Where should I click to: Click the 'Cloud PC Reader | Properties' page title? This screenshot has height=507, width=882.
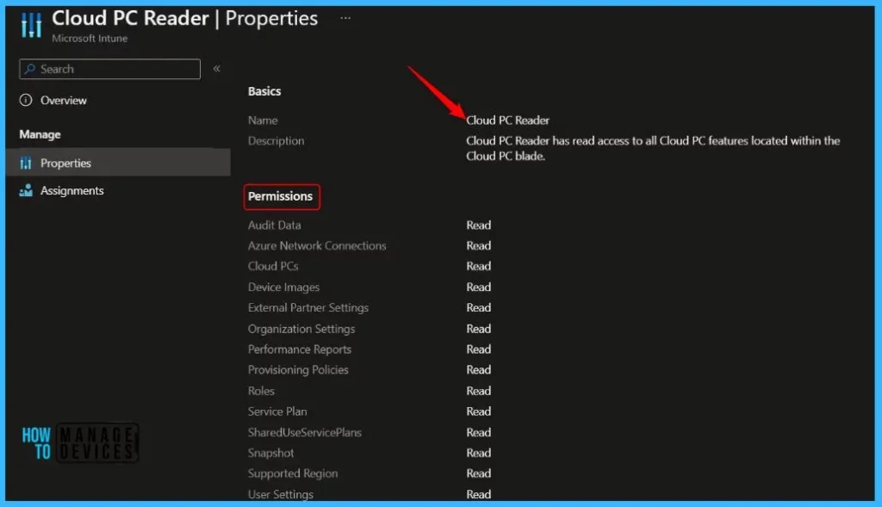pyautogui.click(x=184, y=19)
